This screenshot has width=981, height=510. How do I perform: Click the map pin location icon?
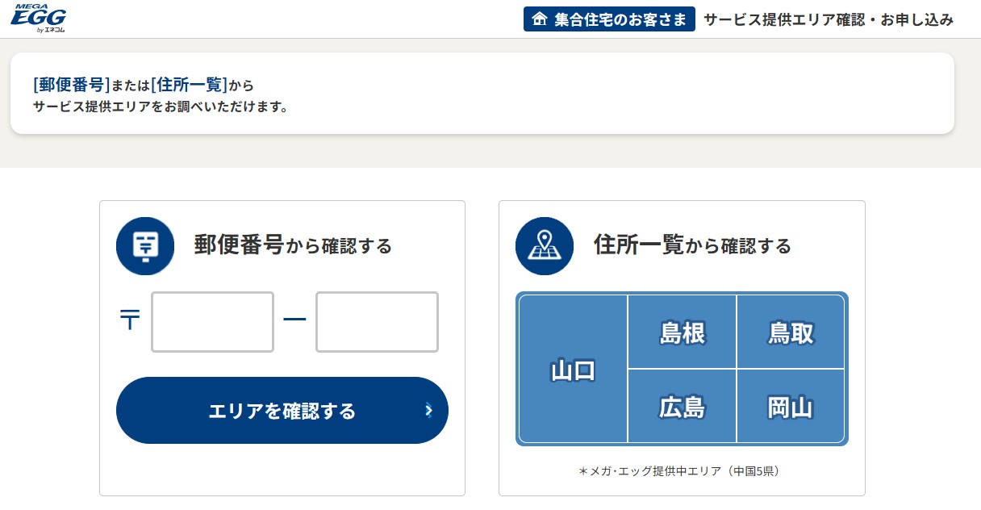point(545,246)
